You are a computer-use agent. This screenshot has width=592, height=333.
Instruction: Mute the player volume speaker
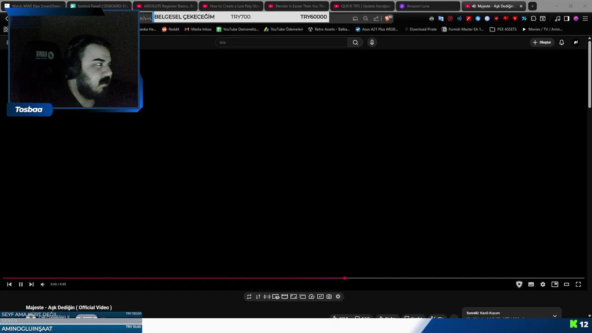click(x=43, y=284)
